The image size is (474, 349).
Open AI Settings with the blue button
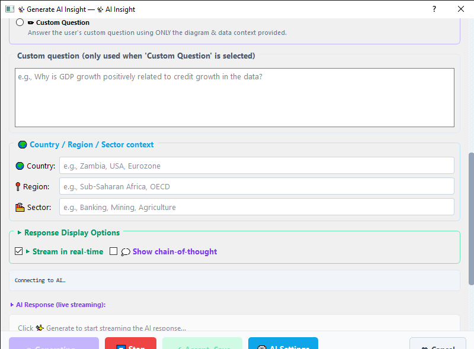[283, 344]
